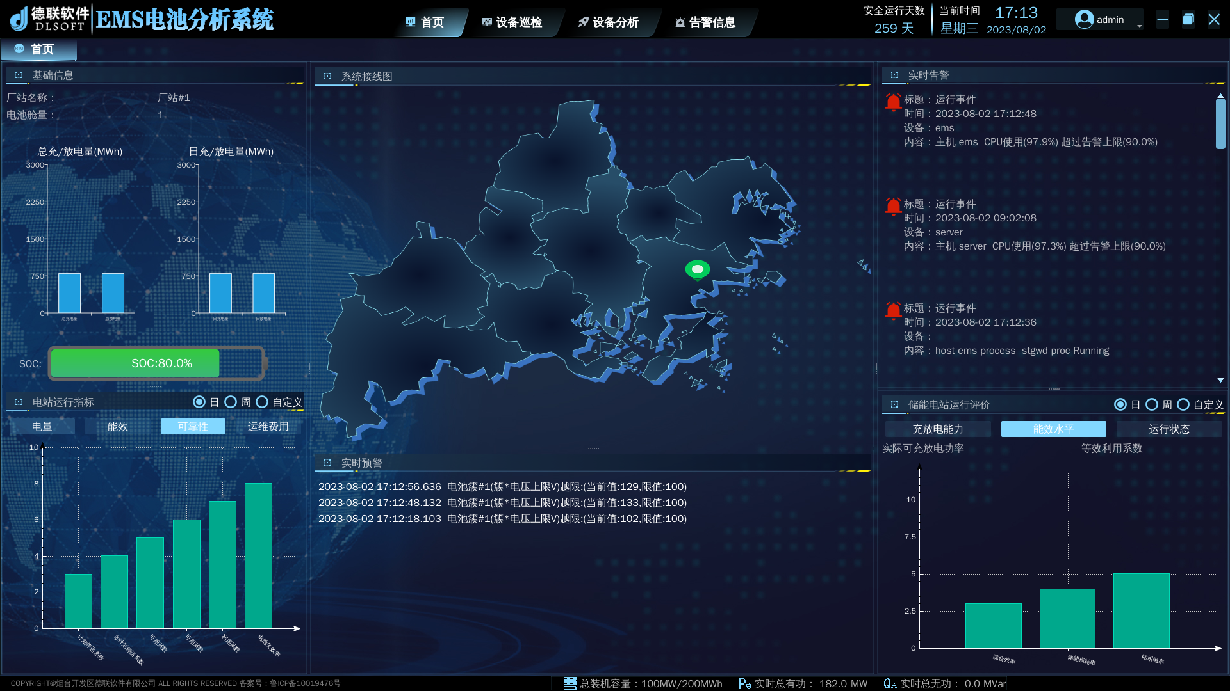Select 自定义 radio in 电站运行指标 panel

262,402
